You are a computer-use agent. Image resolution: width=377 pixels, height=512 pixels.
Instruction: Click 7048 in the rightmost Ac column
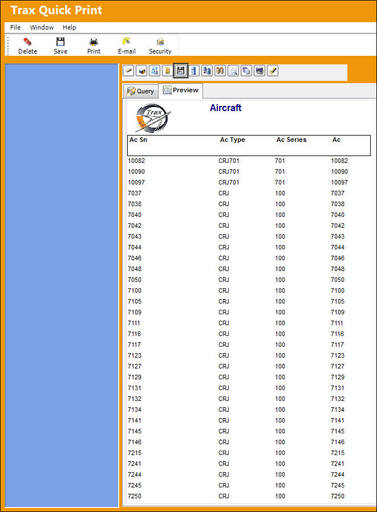[x=338, y=269]
